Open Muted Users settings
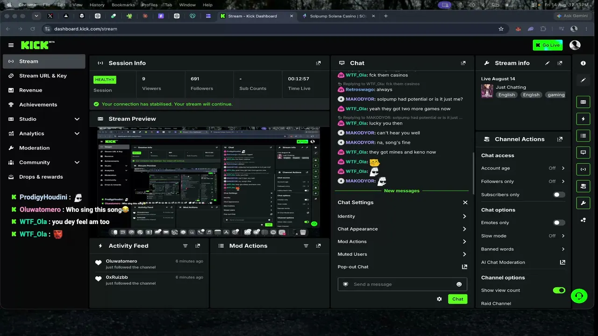598x336 pixels. pyautogui.click(x=402, y=254)
